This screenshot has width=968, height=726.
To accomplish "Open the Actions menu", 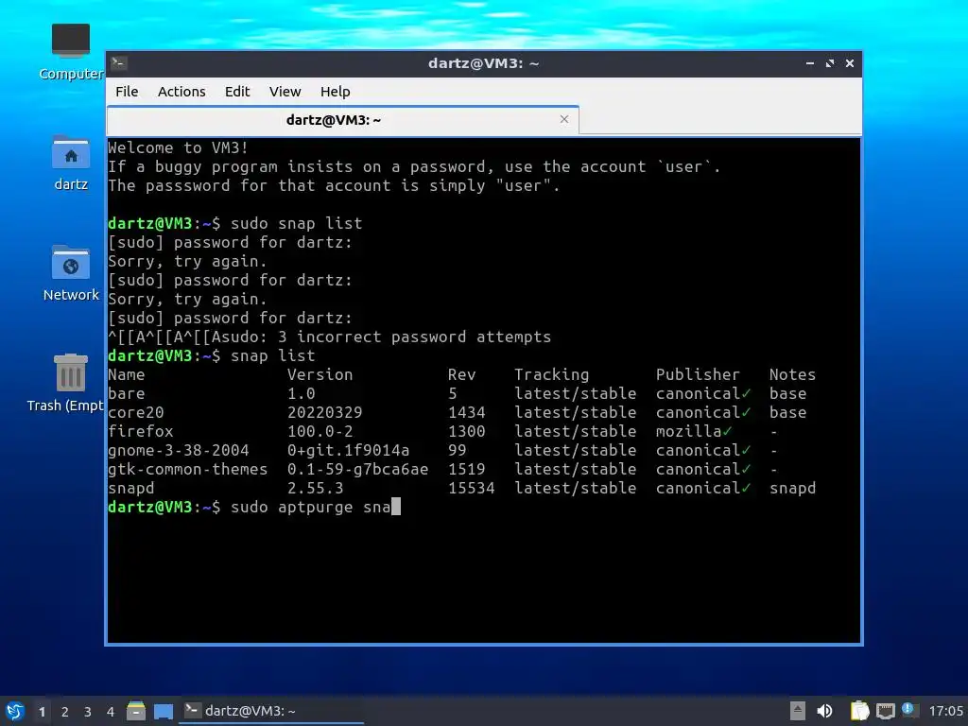I will point(181,92).
